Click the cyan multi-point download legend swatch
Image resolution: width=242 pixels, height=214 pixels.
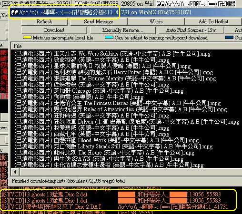click(109, 38)
